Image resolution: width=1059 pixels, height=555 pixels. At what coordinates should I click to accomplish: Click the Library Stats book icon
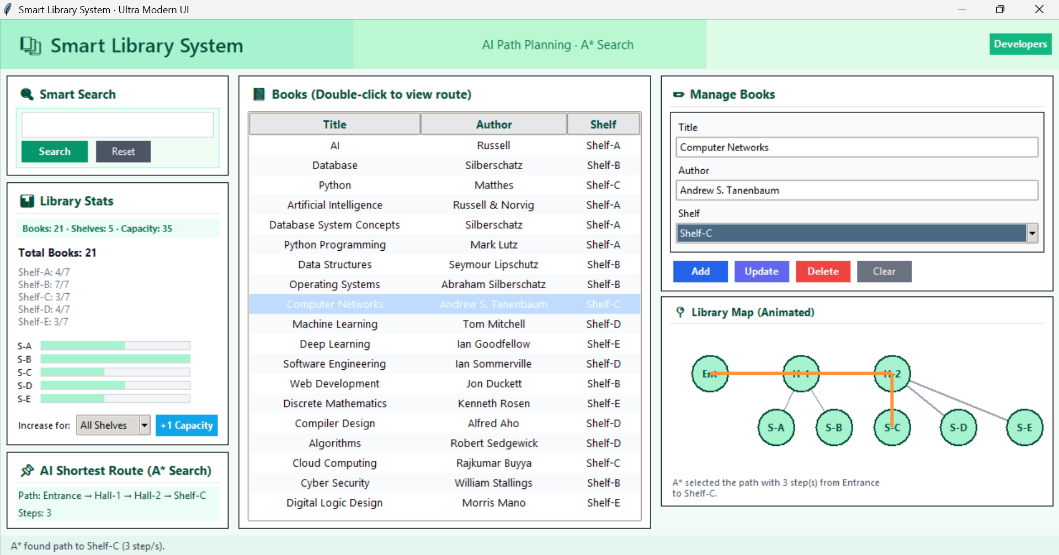coord(26,201)
